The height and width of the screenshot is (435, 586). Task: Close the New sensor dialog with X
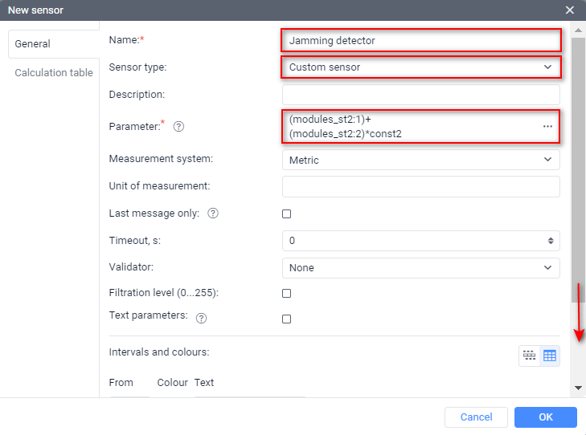click(x=570, y=10)
